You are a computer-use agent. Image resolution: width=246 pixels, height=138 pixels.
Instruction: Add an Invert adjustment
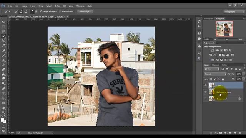(x=213, y=60)
